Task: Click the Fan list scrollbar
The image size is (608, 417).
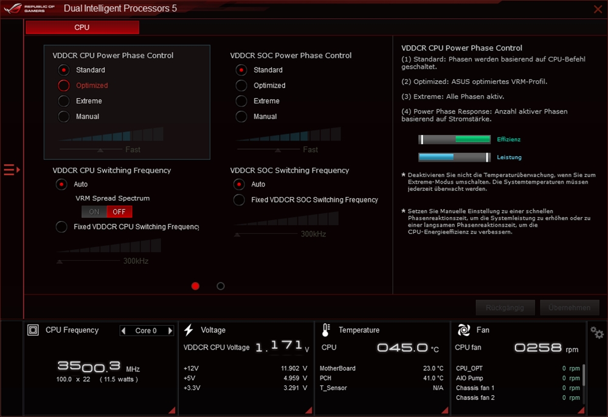Action: [584, 375]
